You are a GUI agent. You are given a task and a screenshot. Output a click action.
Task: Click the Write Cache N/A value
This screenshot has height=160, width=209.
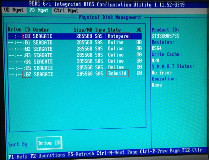[x=156, y=60]
